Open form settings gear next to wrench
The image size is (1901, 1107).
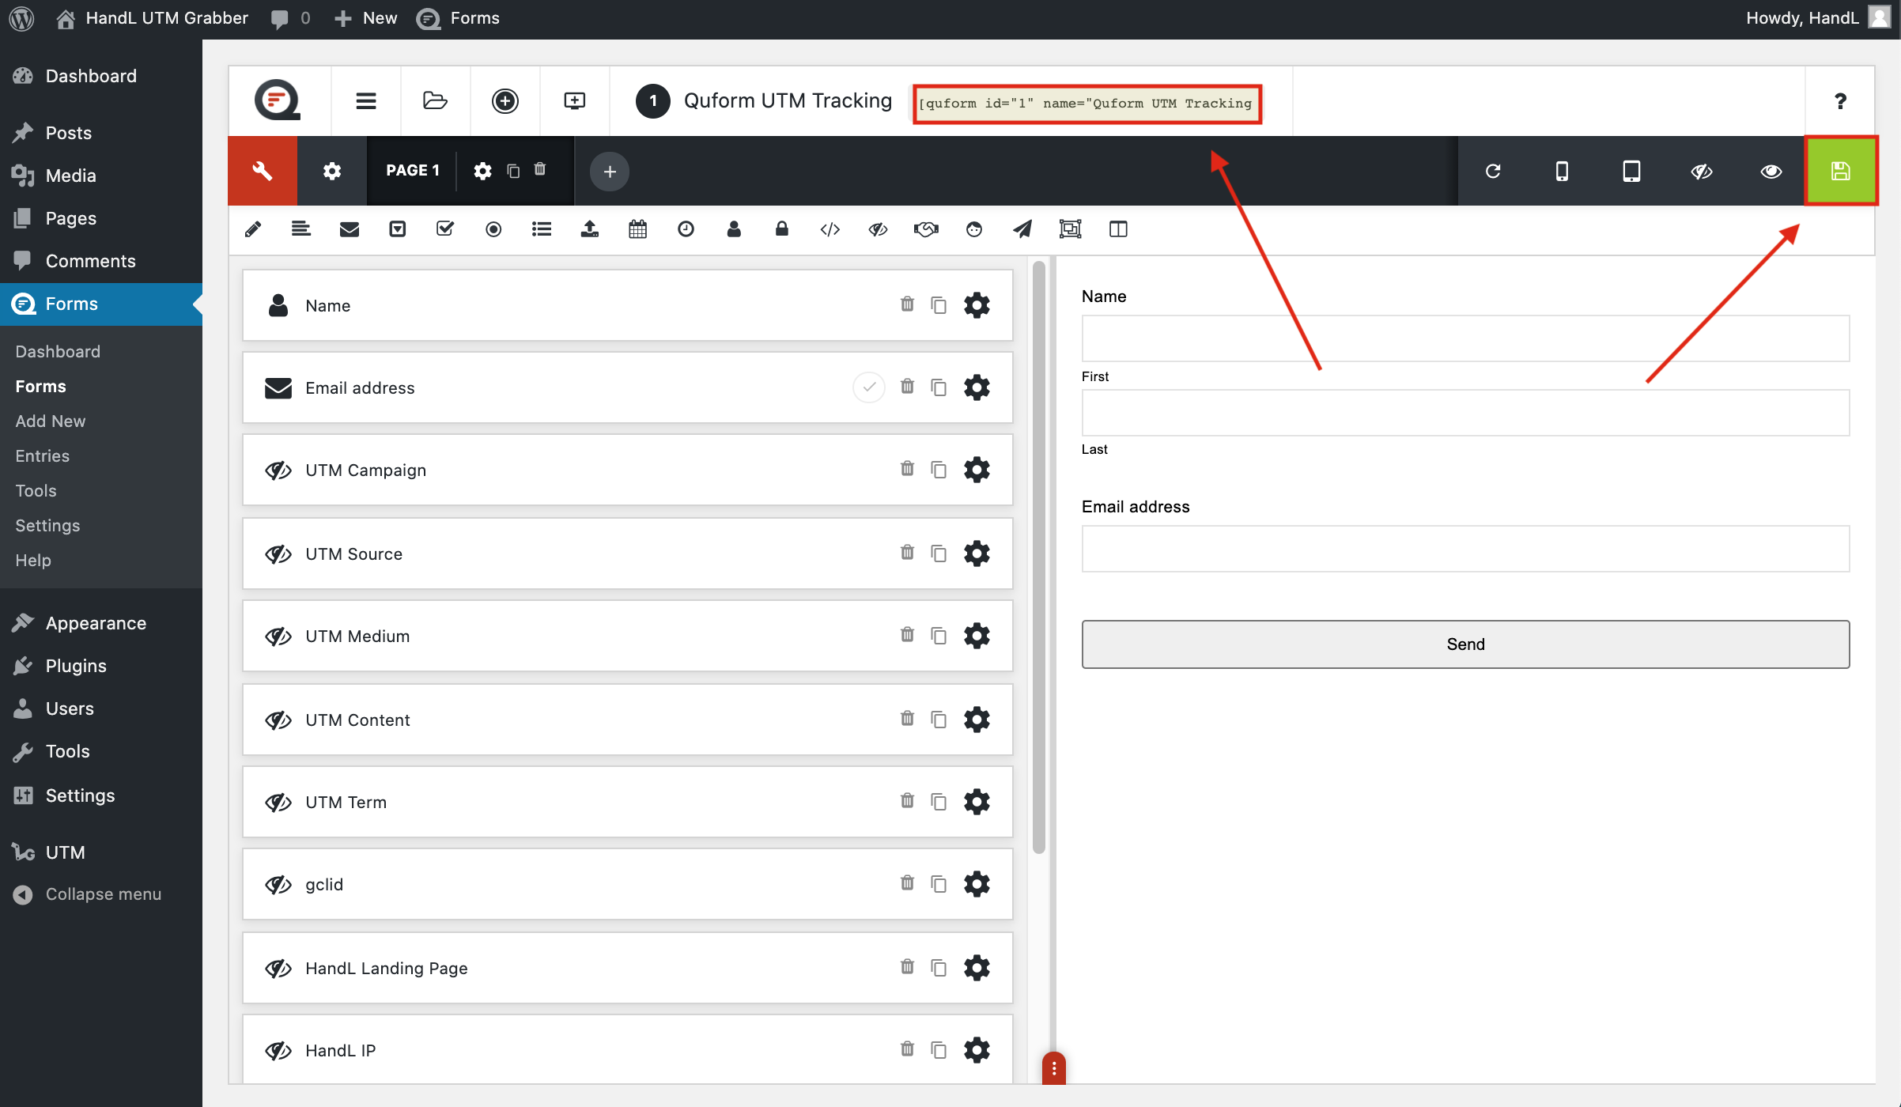point(332,171)
